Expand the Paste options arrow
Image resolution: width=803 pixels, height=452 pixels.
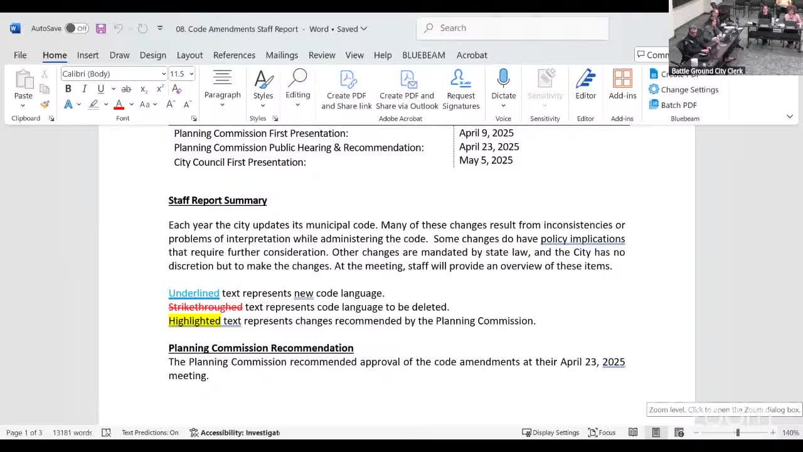pos(23,105)
